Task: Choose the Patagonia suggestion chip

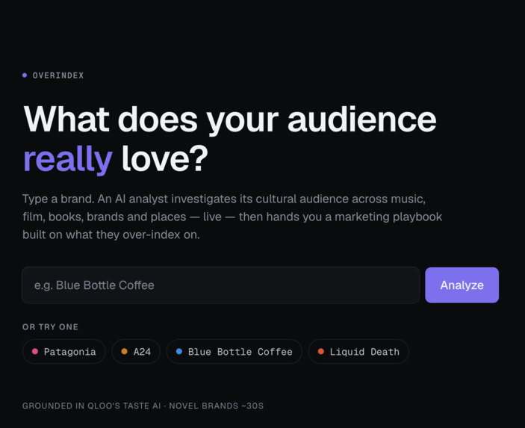Action: click(x=64, y=352)
